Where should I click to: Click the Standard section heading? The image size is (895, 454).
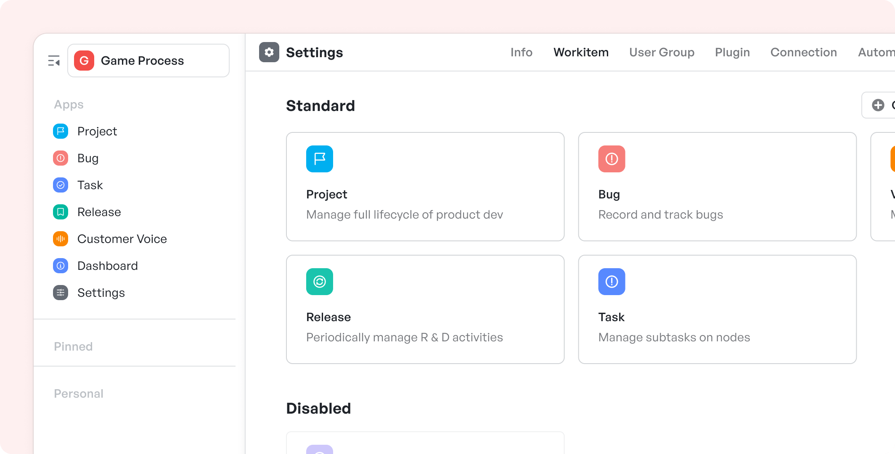point(320,106)
